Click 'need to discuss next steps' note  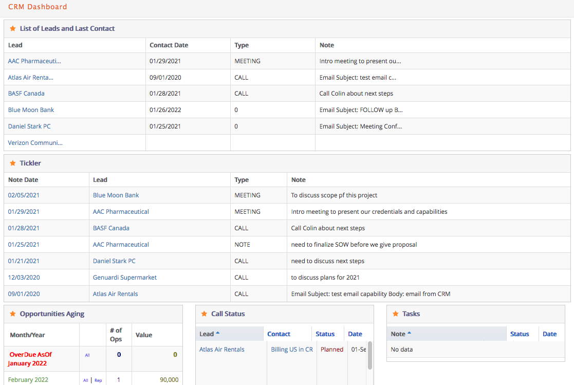click(328, 261)
